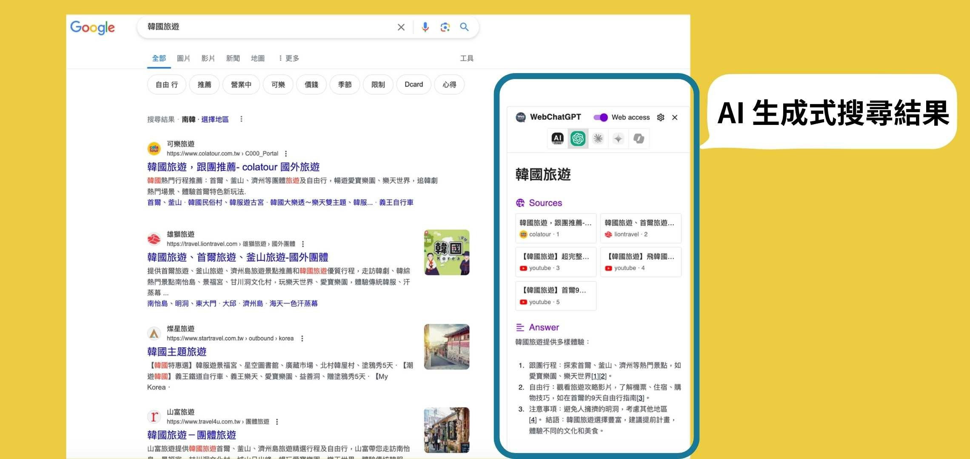Open the youtube source card numbered 3
970x459 pixels.
coord(556,262)
